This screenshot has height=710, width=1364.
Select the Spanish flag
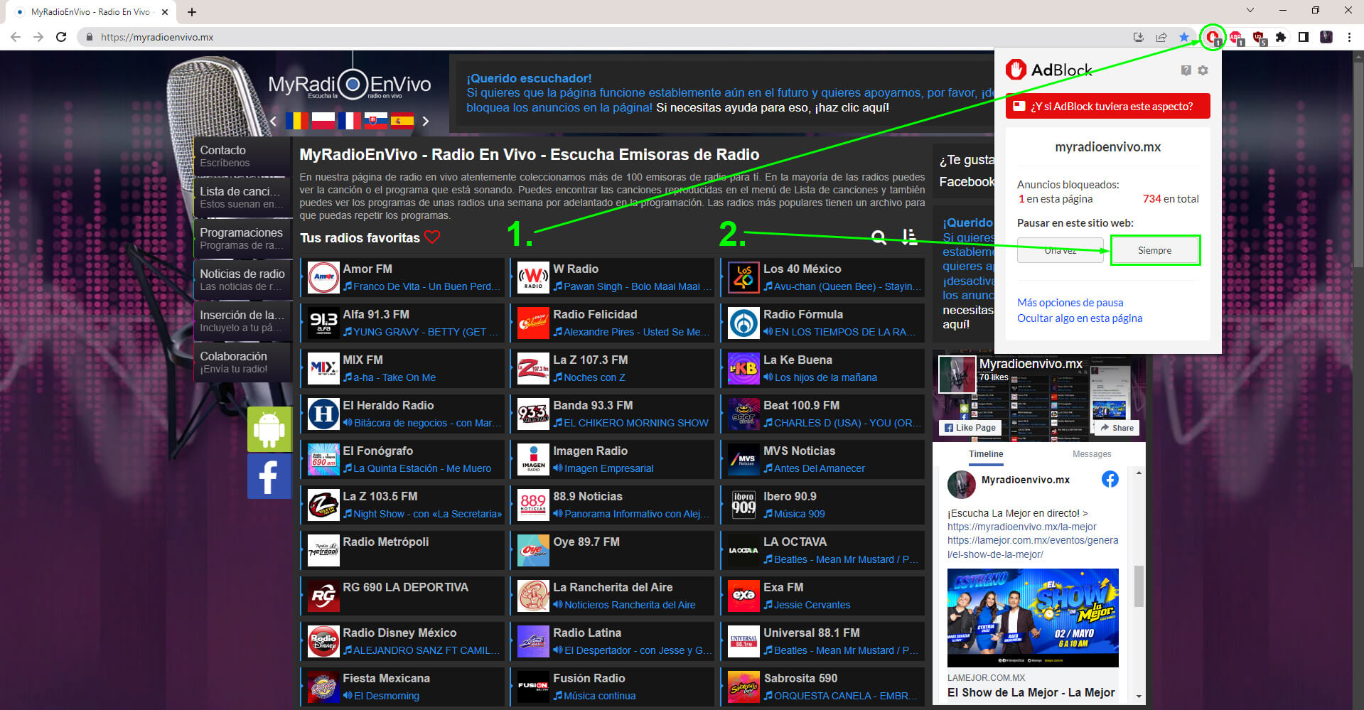402,121
